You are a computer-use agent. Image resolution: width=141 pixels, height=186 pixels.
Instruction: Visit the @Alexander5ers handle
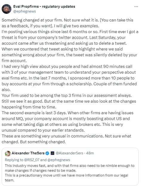pos(69,153)
